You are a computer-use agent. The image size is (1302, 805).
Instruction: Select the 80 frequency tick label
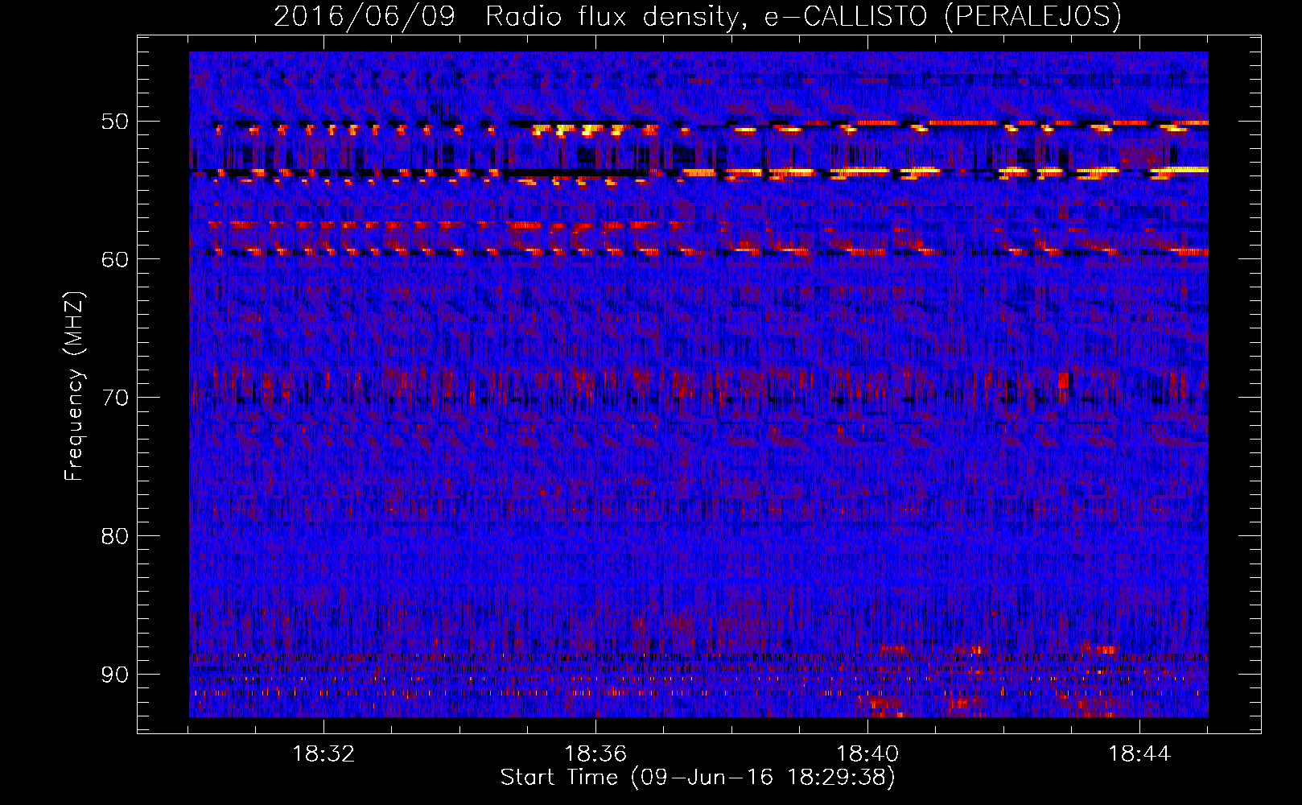pos(114,536)
